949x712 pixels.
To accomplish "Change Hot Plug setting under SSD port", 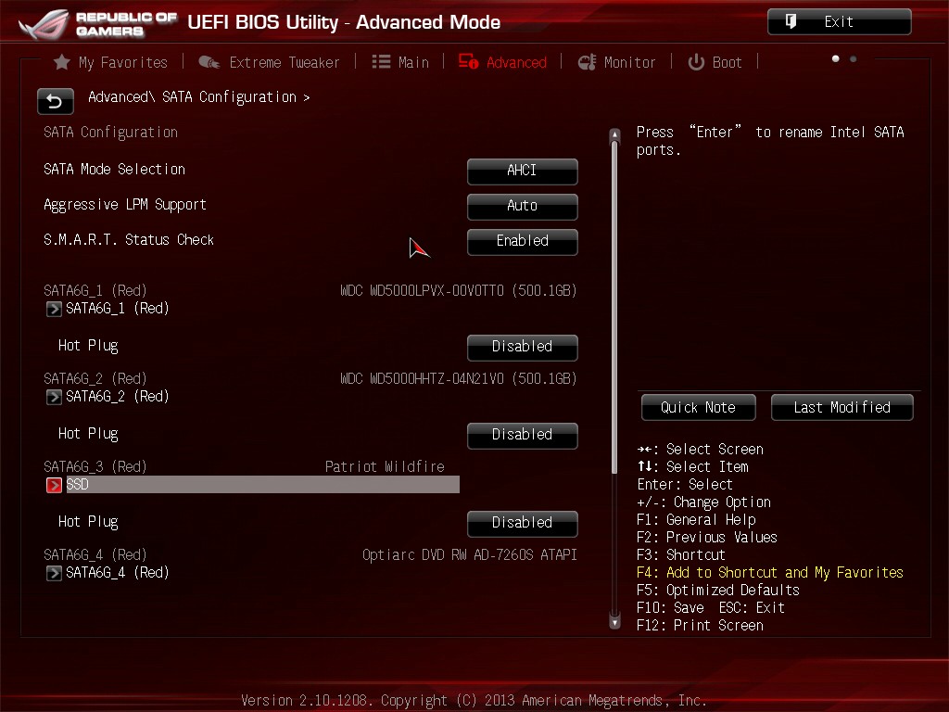I will click(523, 524).
